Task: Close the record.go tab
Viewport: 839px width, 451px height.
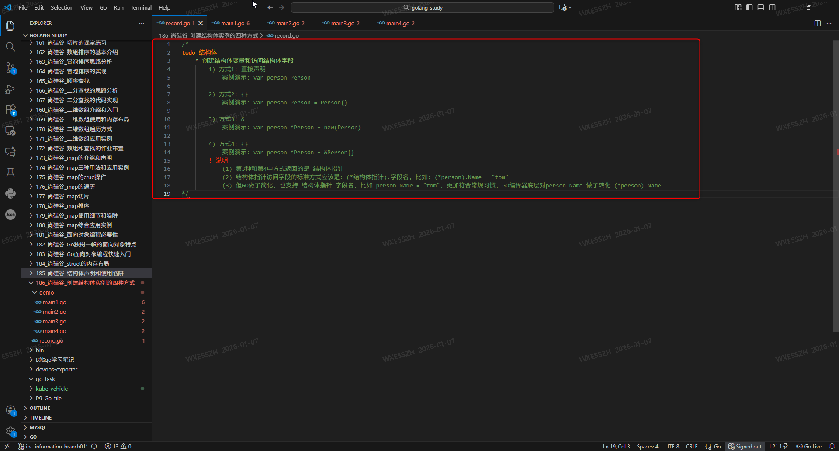Action: (201, 23)
